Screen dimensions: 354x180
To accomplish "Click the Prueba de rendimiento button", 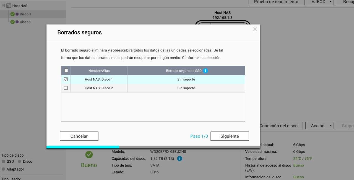I will pos(276,2).
